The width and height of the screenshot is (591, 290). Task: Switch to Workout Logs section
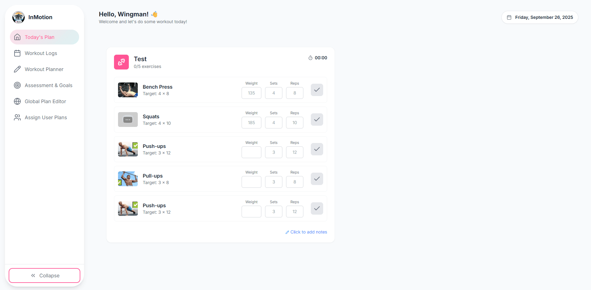coord(41,53)
